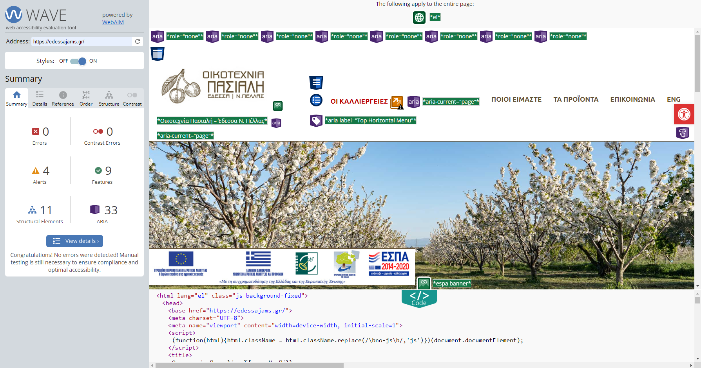Image resolution: width=701 pixels, height=368 pixels.
Task: Open the WebAIM link
Action: pyautogui.click(x=113, y=22)
